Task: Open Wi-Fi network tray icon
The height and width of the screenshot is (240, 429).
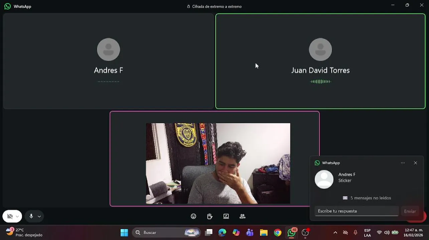Action: point(379,233)
